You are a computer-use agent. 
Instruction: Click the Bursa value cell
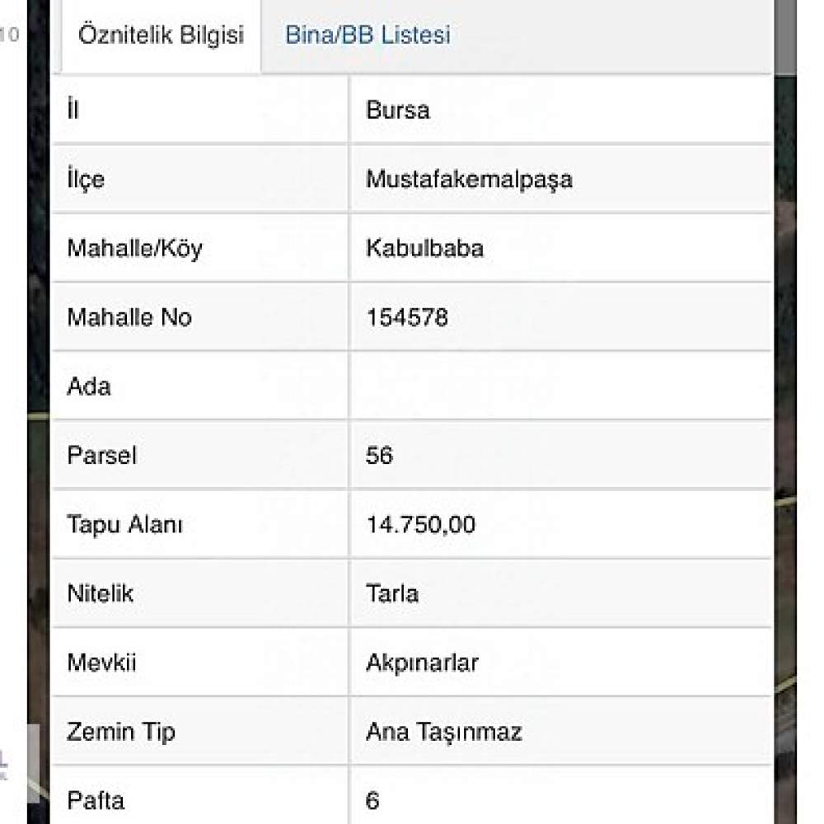[x=560, y=110]
